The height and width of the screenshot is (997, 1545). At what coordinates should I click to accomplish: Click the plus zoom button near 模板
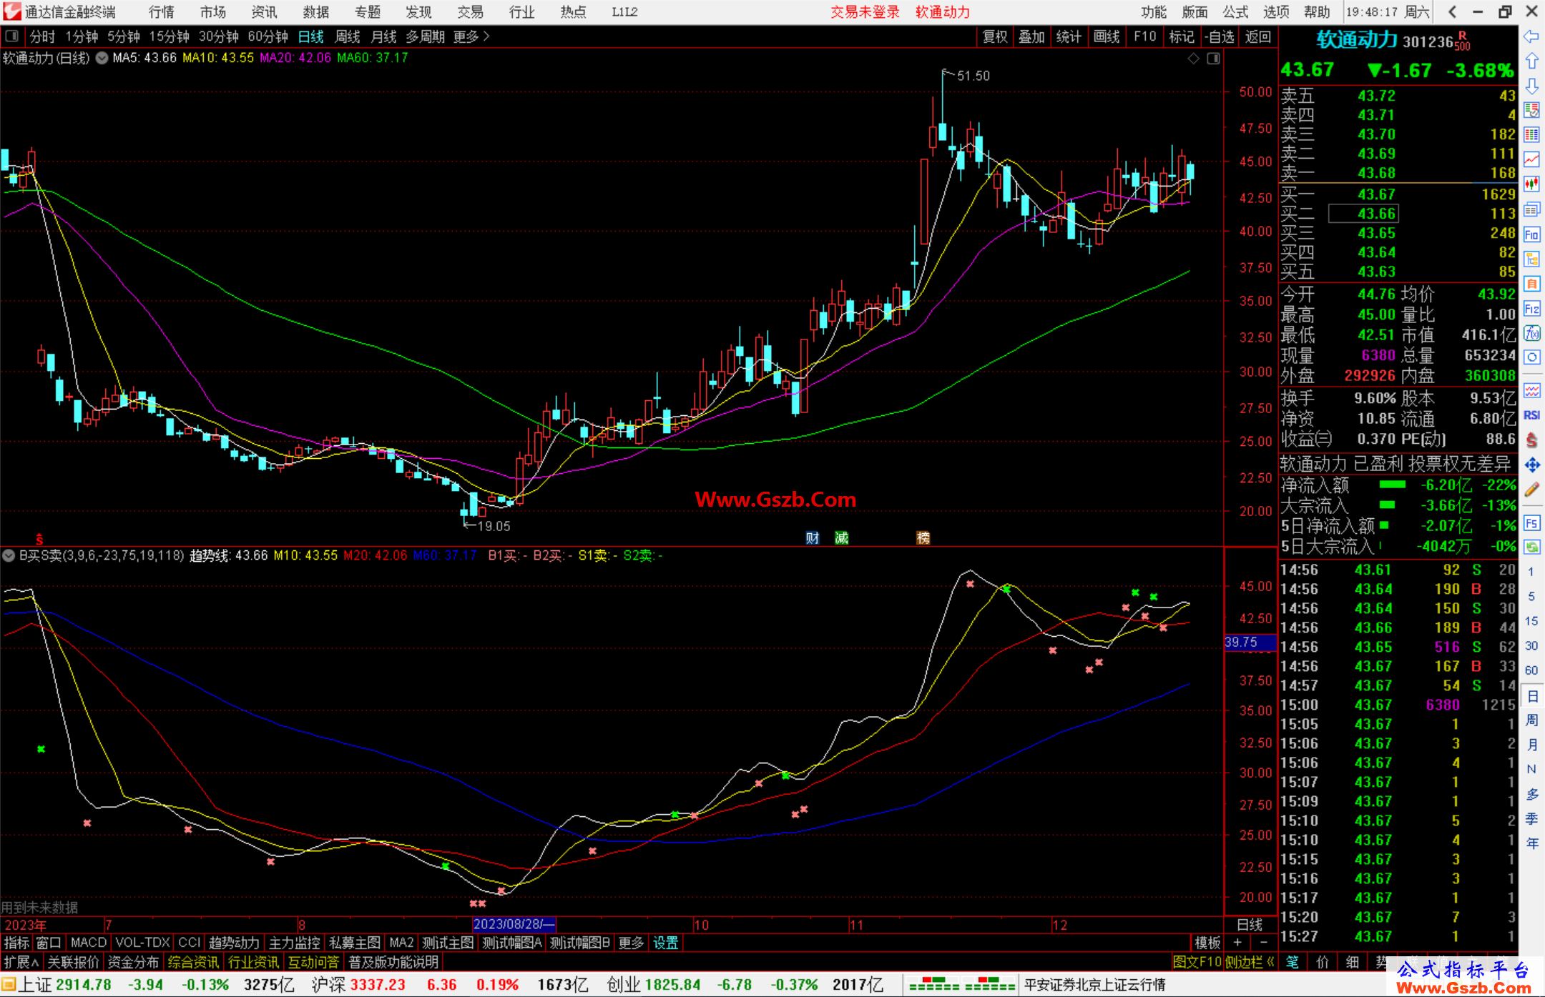pyautogui.click(x=1237, y=943)
